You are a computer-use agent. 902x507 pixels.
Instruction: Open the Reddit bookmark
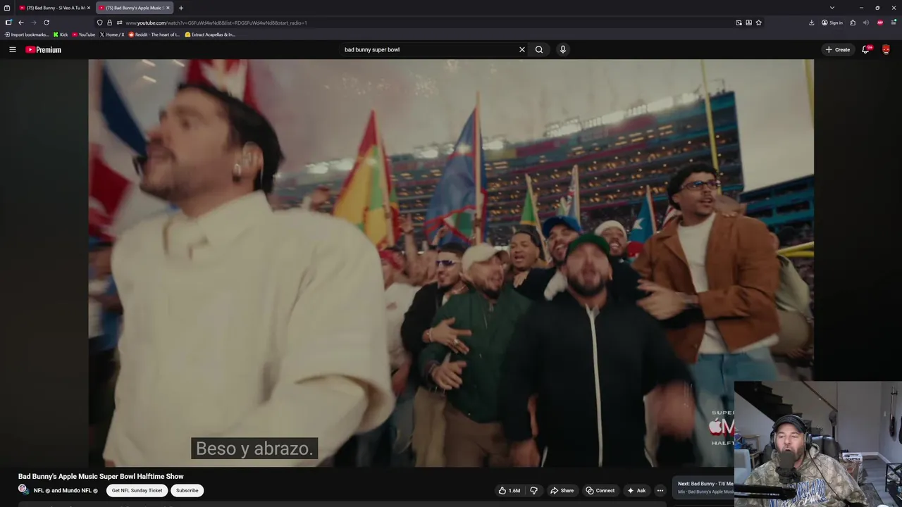(154, 35)
